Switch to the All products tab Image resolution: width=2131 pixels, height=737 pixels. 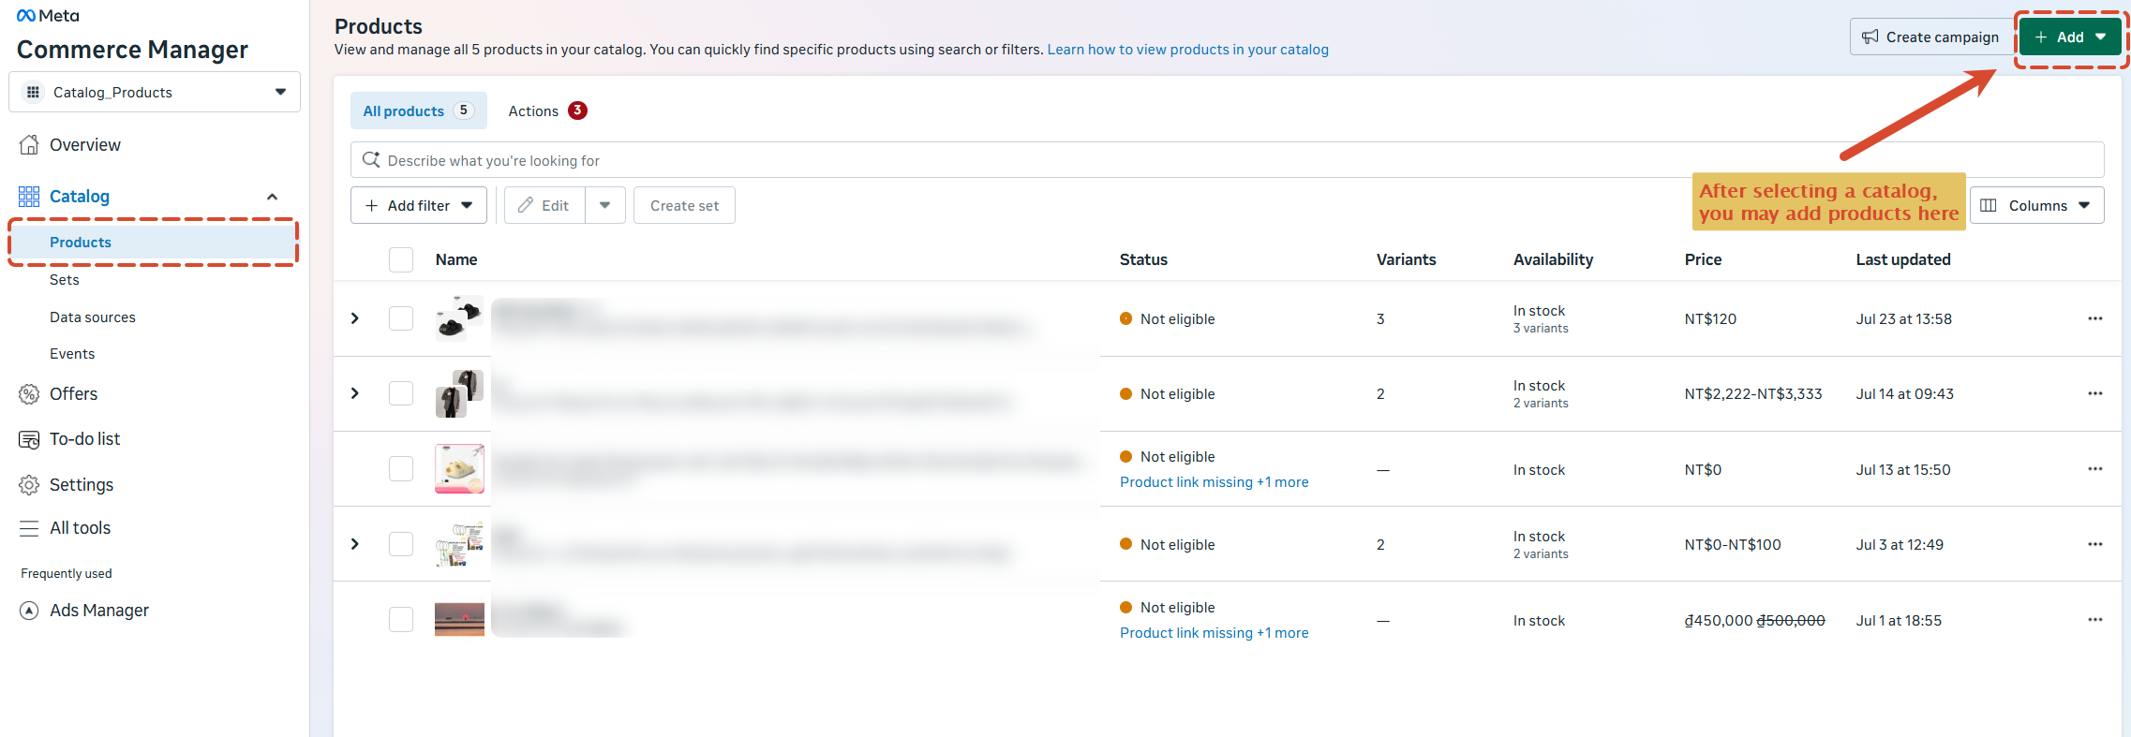tap(418, 111)
